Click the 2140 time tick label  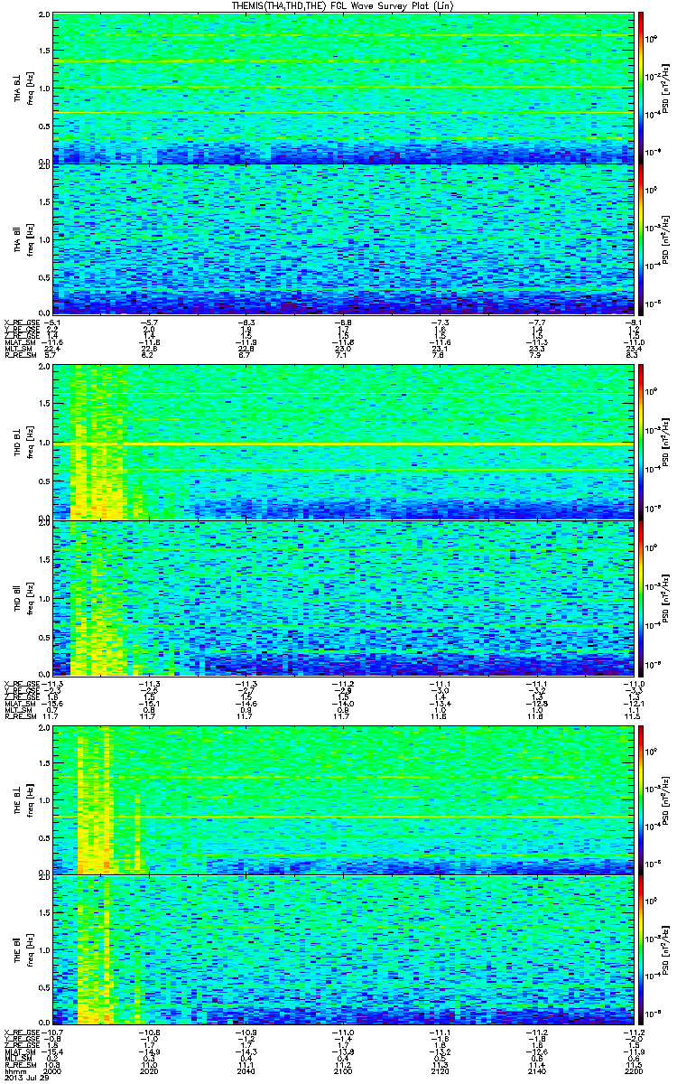coord(537,1071)
